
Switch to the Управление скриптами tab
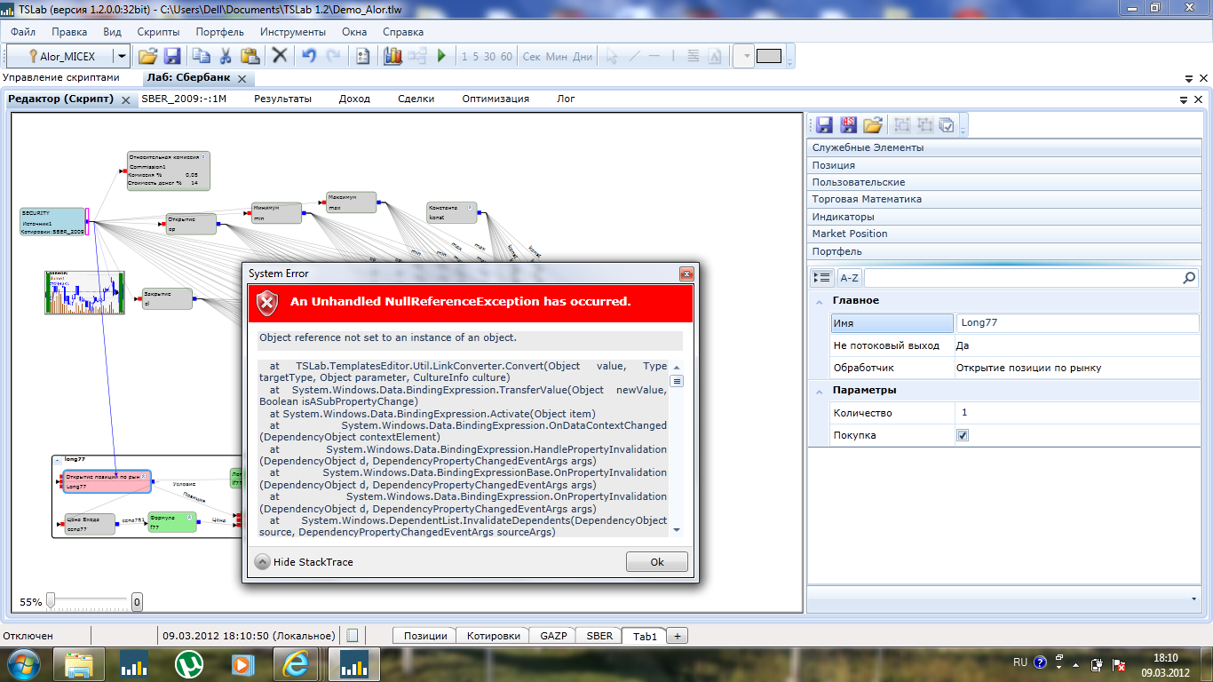point(61,77)
